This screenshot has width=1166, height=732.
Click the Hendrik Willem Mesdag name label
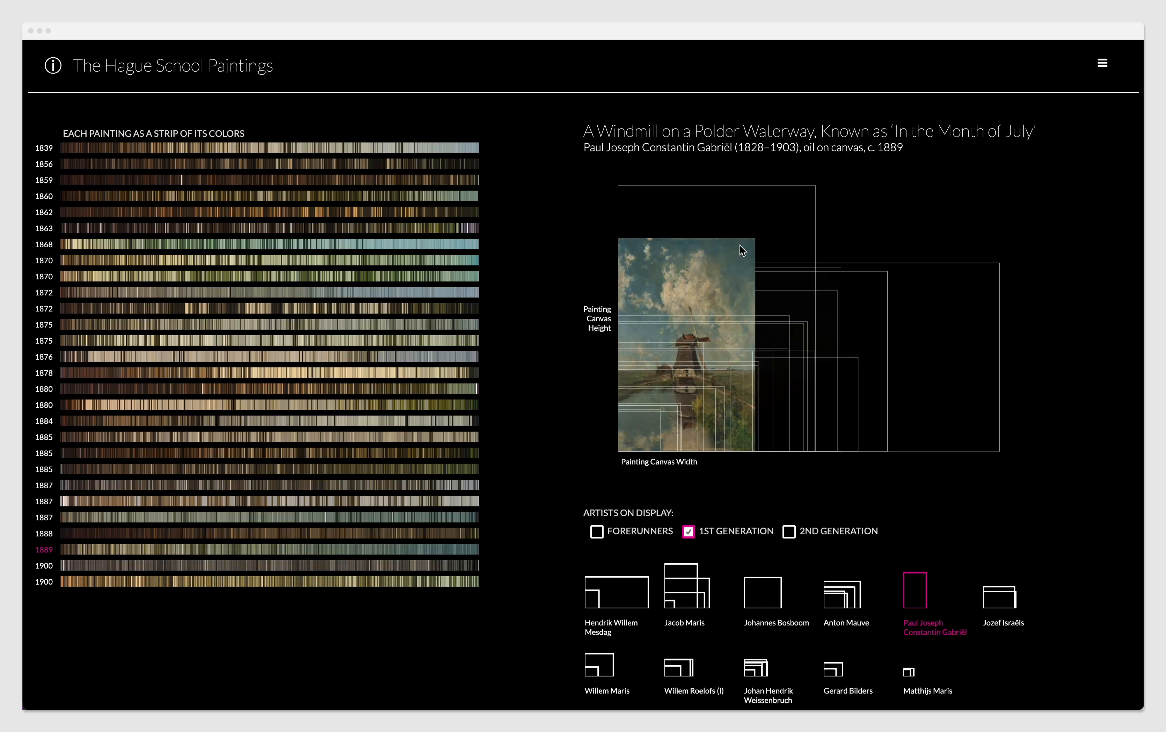coord(611,628)
